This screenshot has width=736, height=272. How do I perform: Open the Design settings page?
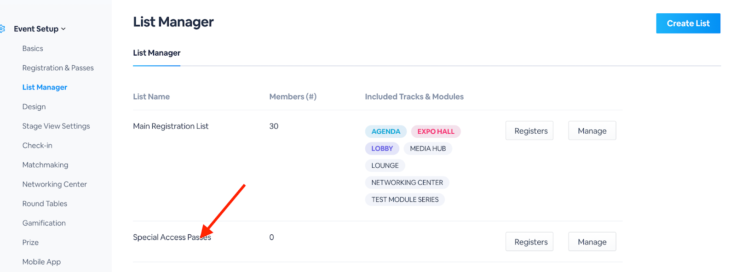[34, 107]
